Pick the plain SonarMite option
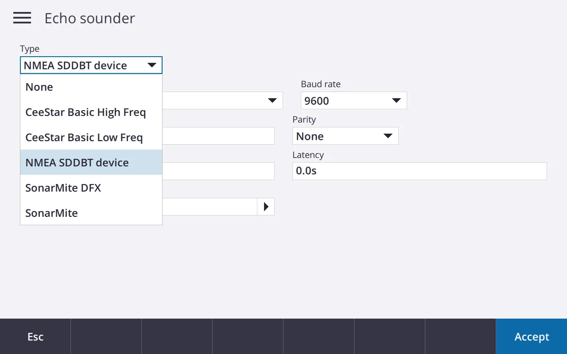The width and height of the screenshot is (567, 354). point(91,213)
